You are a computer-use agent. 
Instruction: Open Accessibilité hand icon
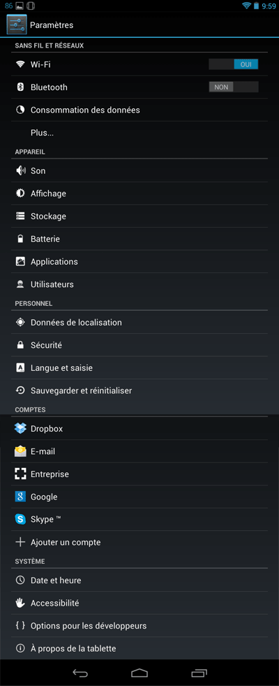(20, 603)
